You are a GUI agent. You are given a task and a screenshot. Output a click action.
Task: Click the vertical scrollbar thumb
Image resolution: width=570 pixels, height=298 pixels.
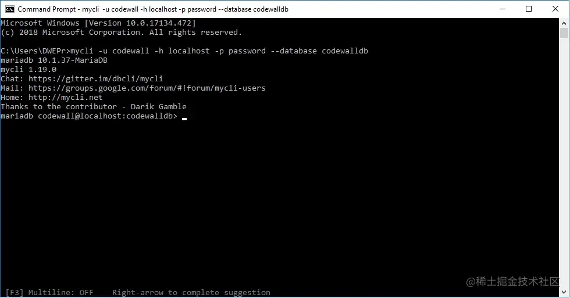(x=564, y=33)
